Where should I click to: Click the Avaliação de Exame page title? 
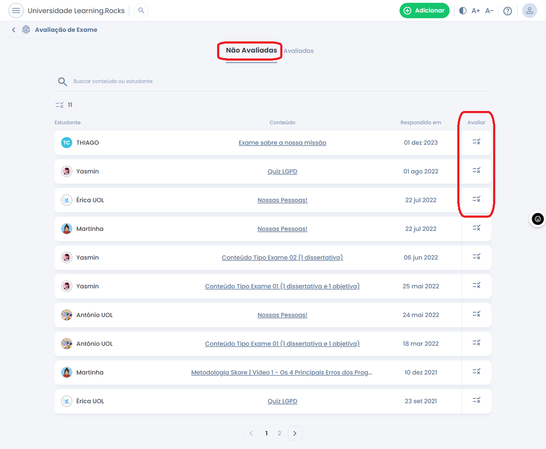pyautogui.click(x=66, y=30)
